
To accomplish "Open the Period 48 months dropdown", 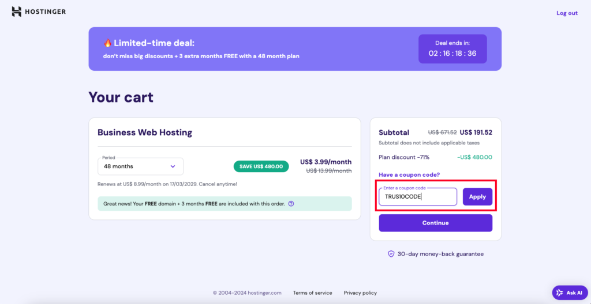I will point(140,166).
